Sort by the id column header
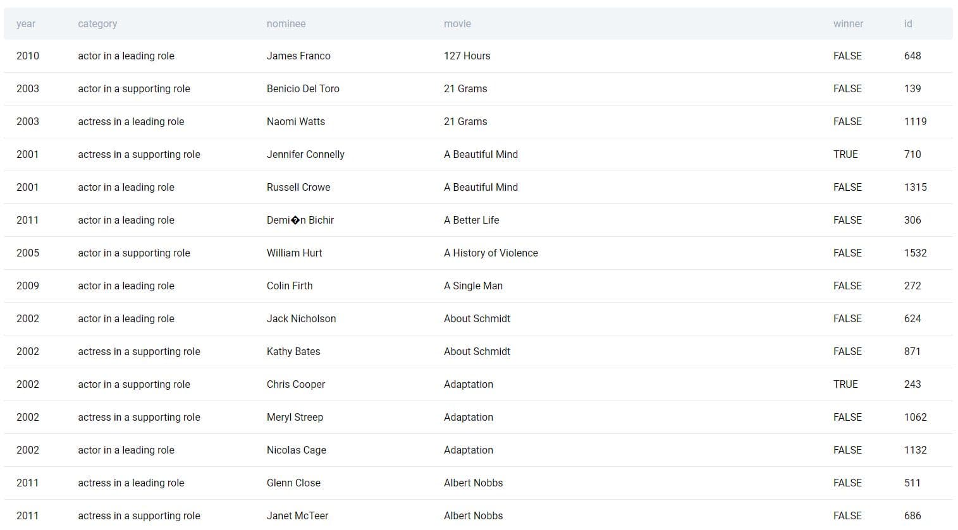This screenshot has width=958, height=530. (x=907, y=23)
